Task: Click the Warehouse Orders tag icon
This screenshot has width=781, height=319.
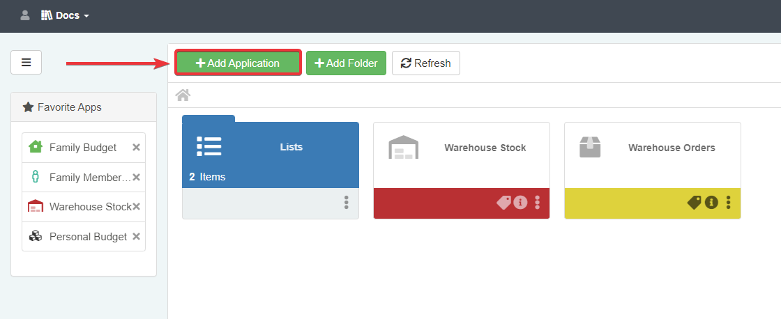Action: tap(694, 203)
